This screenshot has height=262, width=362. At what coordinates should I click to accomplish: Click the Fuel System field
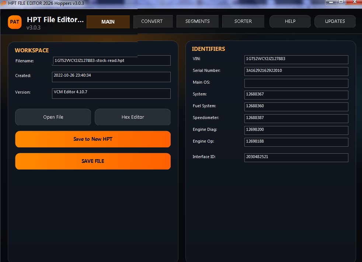coord(296,106)
